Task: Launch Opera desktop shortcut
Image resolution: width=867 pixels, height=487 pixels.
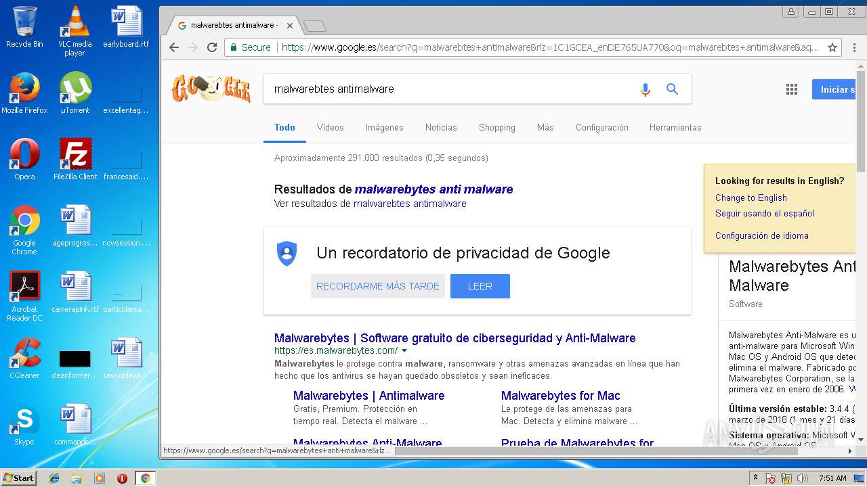Action: [24, 160]
